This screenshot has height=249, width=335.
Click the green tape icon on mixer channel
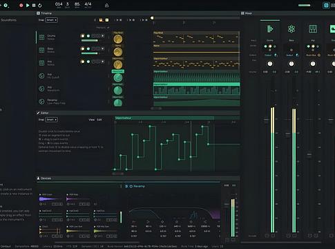[332, 29]
